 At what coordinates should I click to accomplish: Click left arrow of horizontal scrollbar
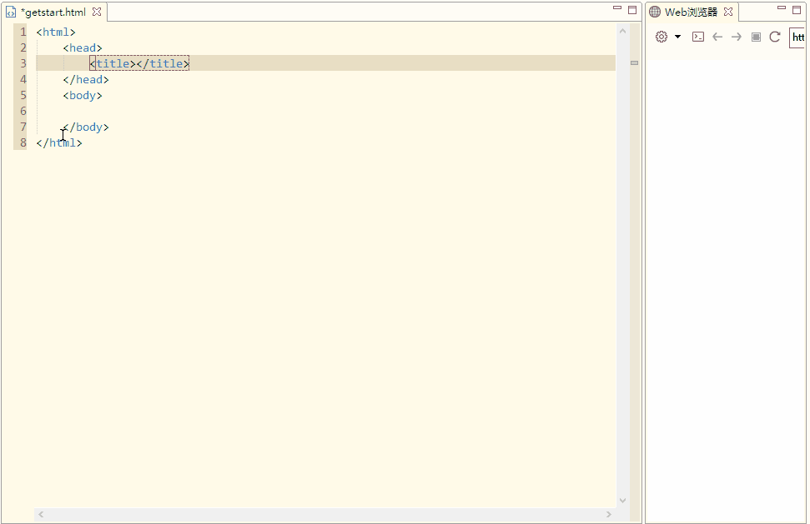41,514
